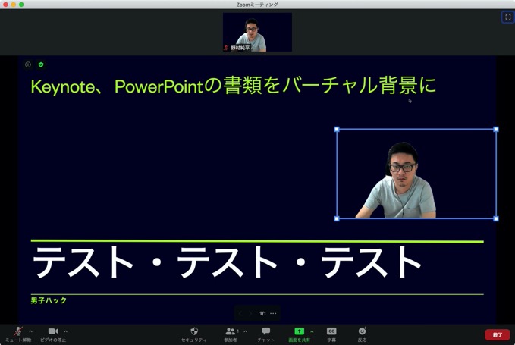This screenshot has width=515, height=345.
Task: Unmute the microphone with ミュート解除
Action: 18,334
